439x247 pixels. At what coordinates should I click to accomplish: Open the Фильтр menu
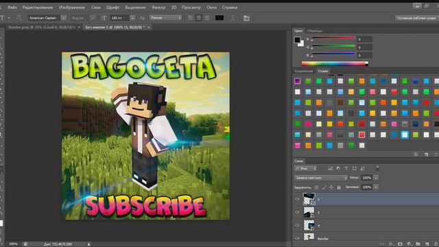coord(158,8)
